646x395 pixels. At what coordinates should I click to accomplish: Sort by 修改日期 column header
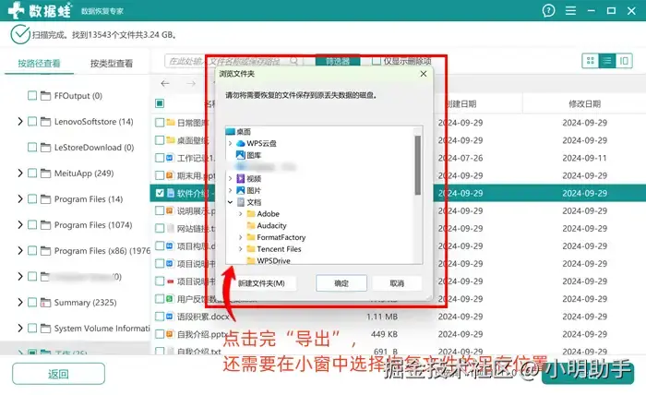click(584, 103)
